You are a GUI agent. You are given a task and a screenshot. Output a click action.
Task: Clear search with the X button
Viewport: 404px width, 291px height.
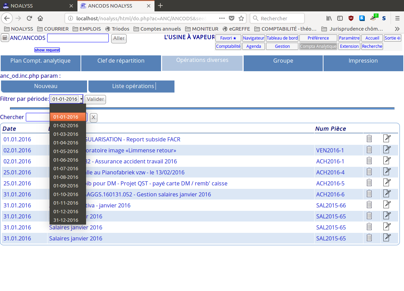click(94, 118)
